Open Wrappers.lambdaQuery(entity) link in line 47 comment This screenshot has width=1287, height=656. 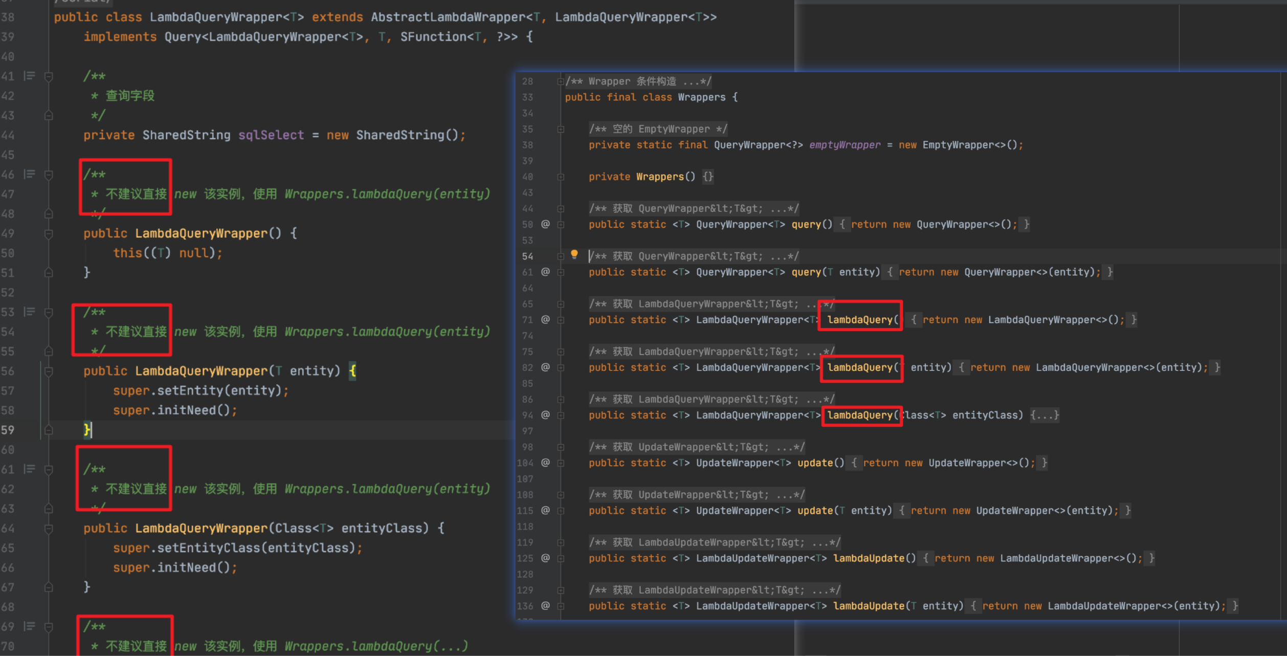(387, 194)
